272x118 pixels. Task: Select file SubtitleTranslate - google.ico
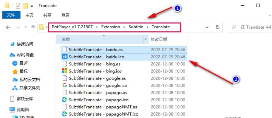pos(98,86)
